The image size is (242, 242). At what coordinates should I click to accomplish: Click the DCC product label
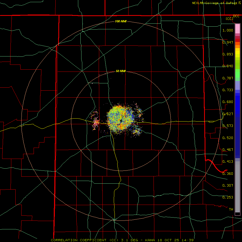click(x=236, y=16)
